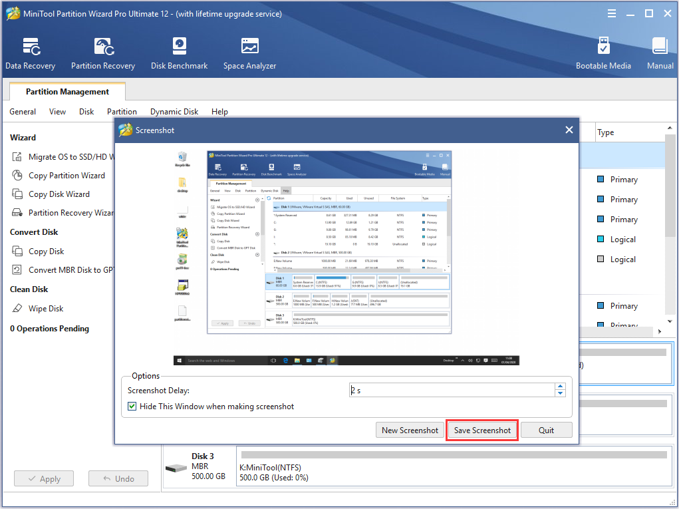Open the Dynamic Disk menu
This screenshot has height=509, width=679.
(x=174, y=112)
